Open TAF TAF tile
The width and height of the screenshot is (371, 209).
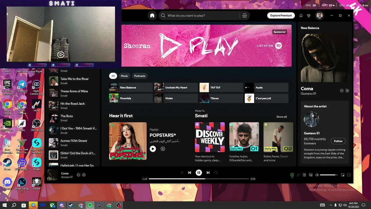[x=221, y=87]
